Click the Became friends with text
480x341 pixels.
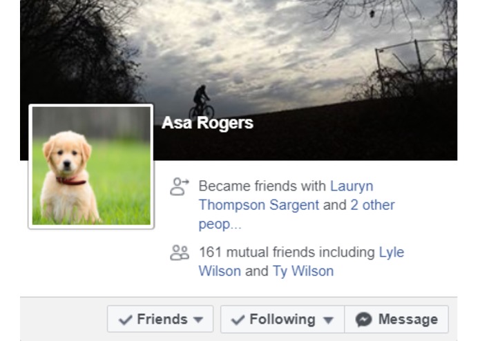(262, 186)
